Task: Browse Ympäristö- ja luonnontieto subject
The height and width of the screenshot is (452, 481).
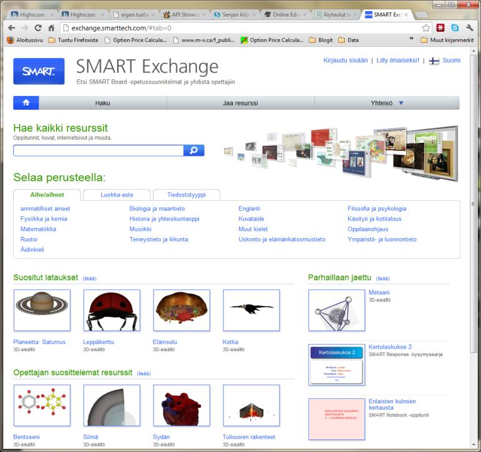Action: point(382,239)
